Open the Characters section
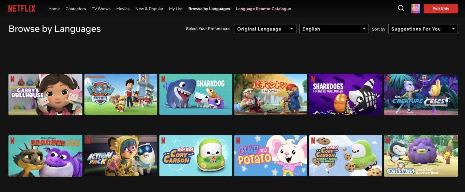Screen dimensions: 465x192 (x=76, y=9)
